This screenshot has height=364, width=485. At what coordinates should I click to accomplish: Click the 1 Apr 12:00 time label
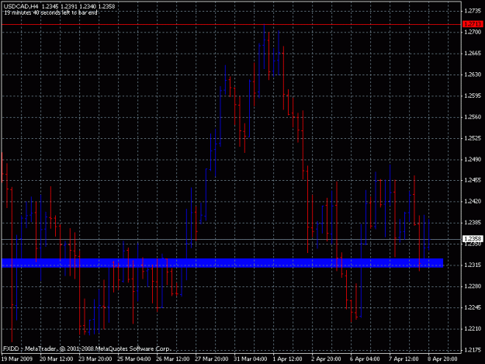[287, 359]
